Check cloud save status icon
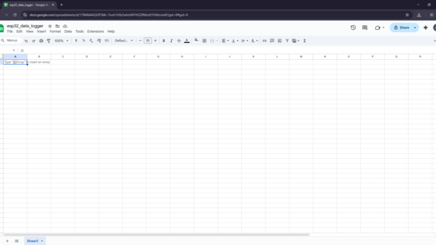Image resolution: width=436 pixels, height=245 pixels. [65, 26]
